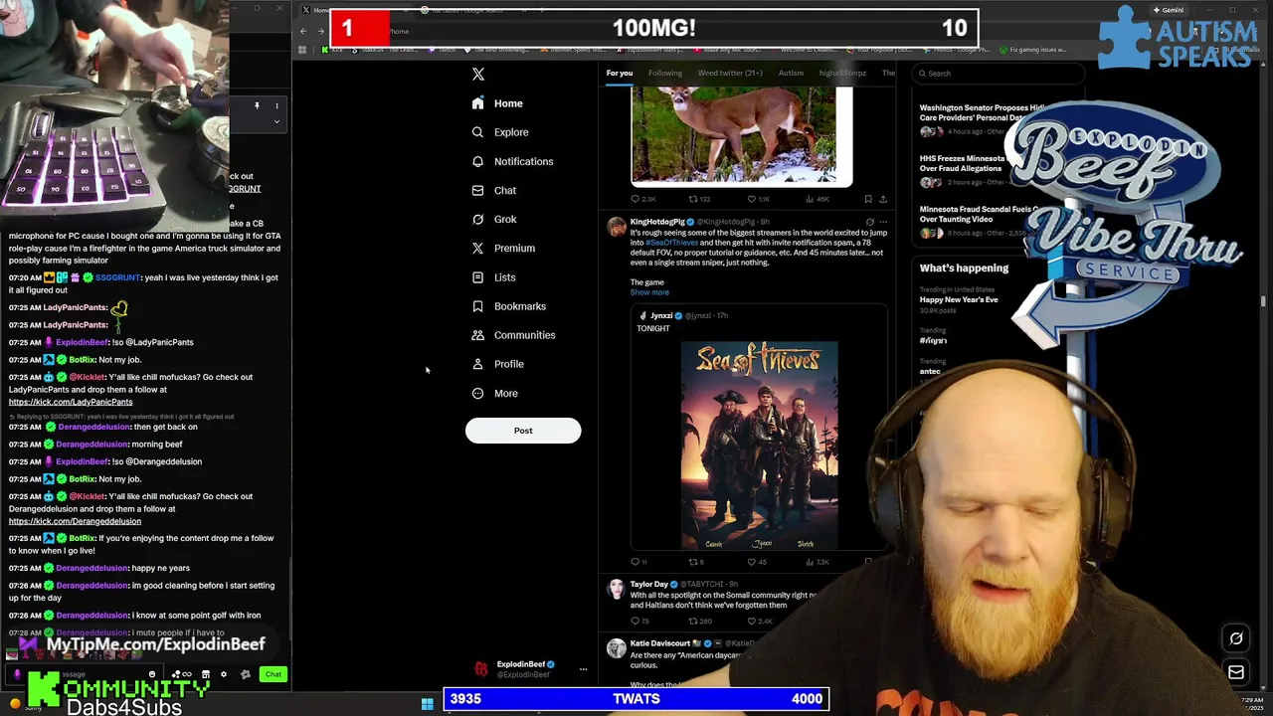Screen dimensions: 1273x716
Task: Click the Profile person icon
Action: (478, 364)
